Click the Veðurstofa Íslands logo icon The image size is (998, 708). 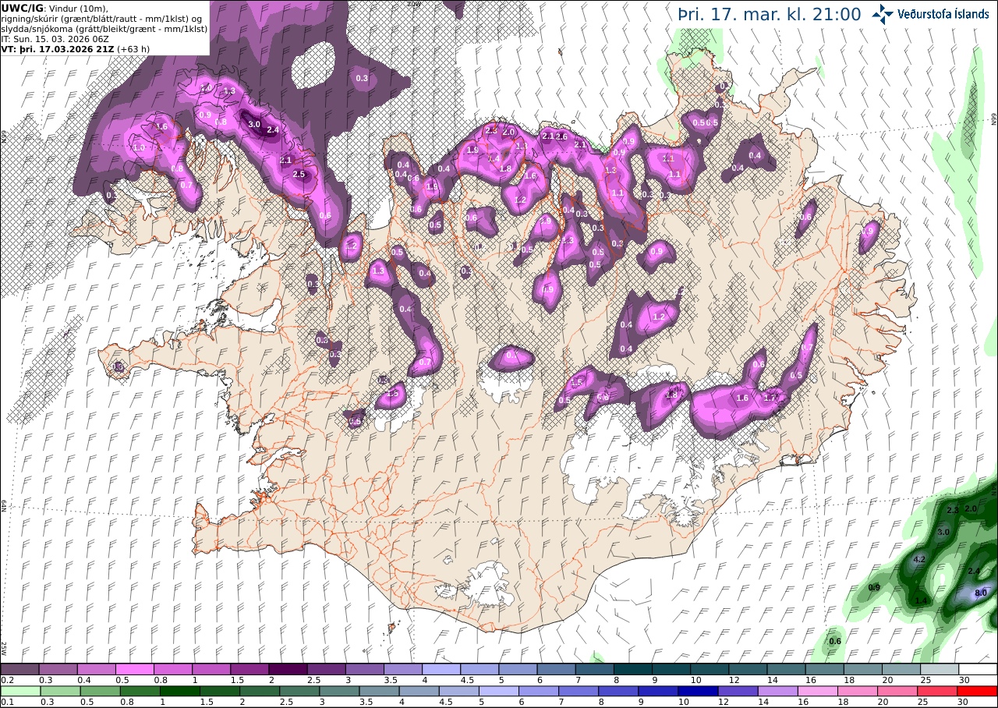883,14
